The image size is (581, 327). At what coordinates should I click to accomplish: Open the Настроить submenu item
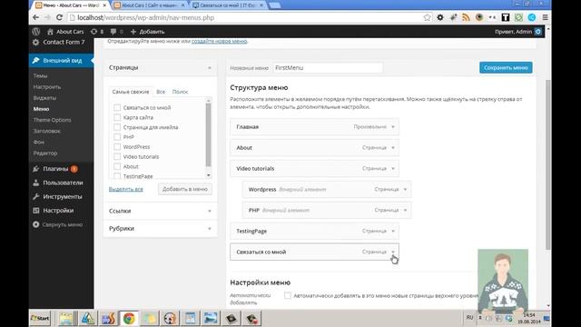[x=47, y=87]
